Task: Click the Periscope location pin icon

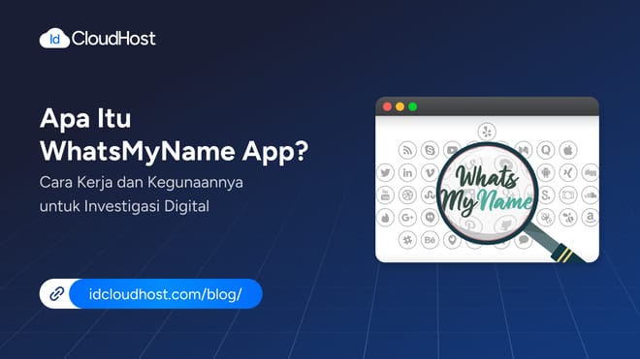Action: tap(452, 240)
